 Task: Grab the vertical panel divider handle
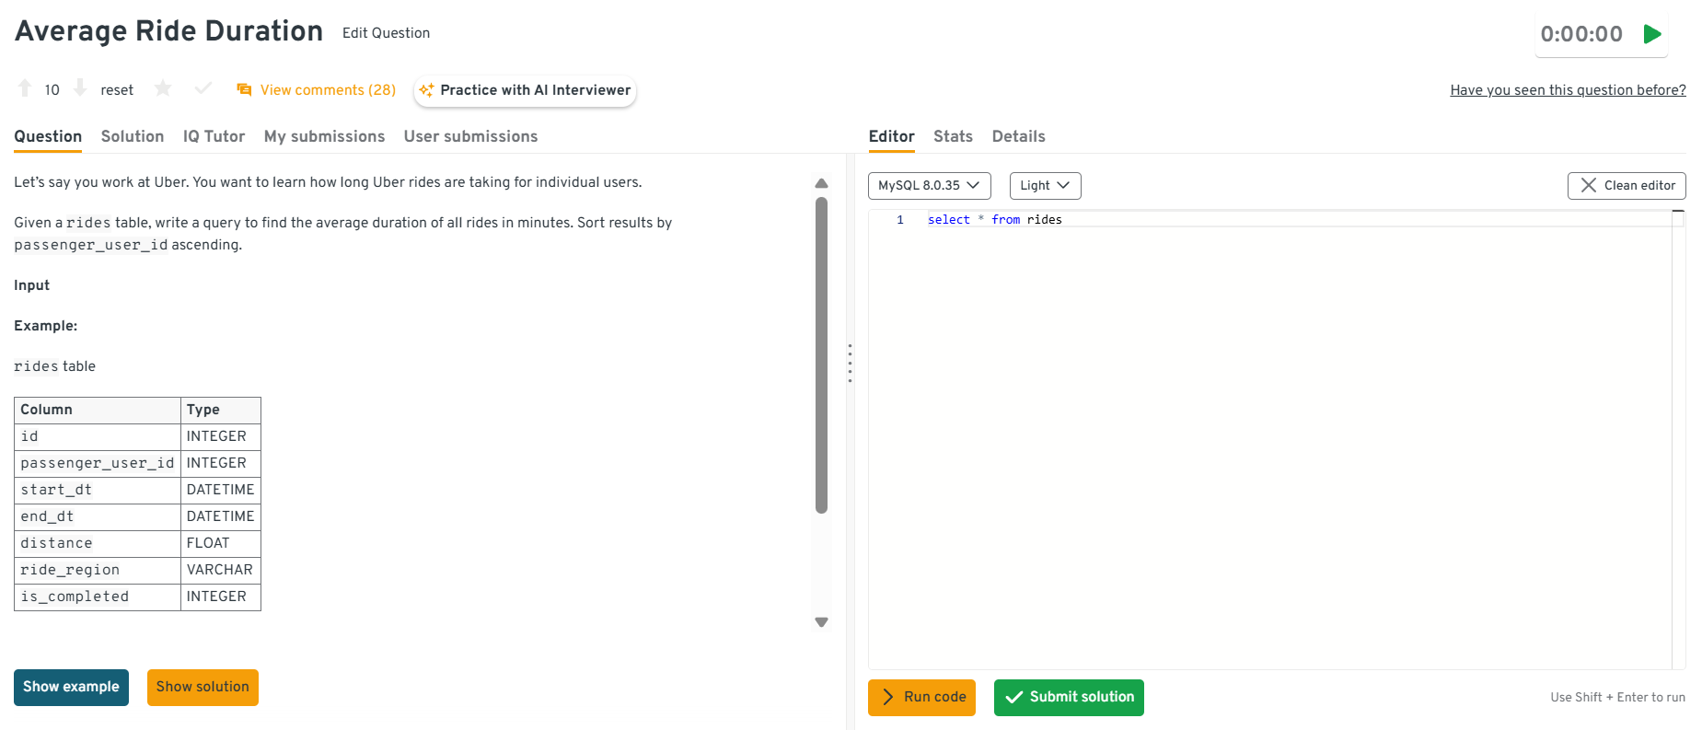coord(850,364)
